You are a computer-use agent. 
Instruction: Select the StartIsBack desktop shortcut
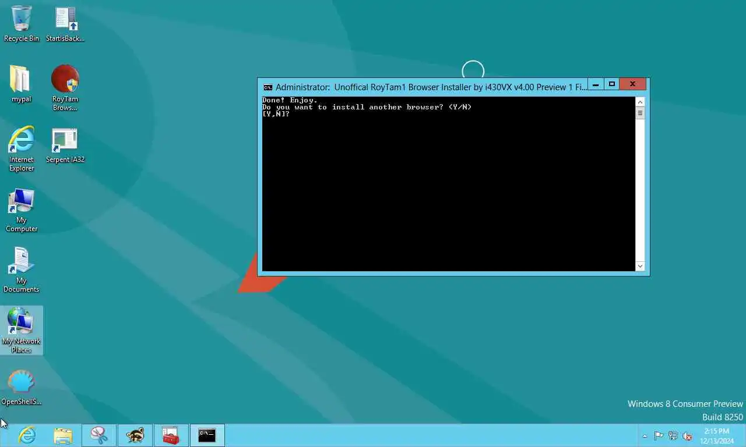65,24
